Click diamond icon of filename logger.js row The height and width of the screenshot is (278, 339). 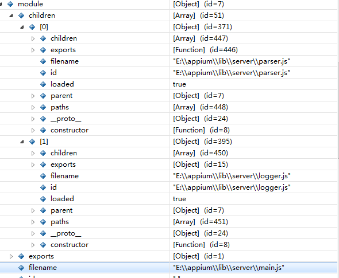point(43,176)
